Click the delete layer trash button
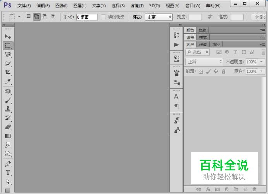 pos(254,189)
